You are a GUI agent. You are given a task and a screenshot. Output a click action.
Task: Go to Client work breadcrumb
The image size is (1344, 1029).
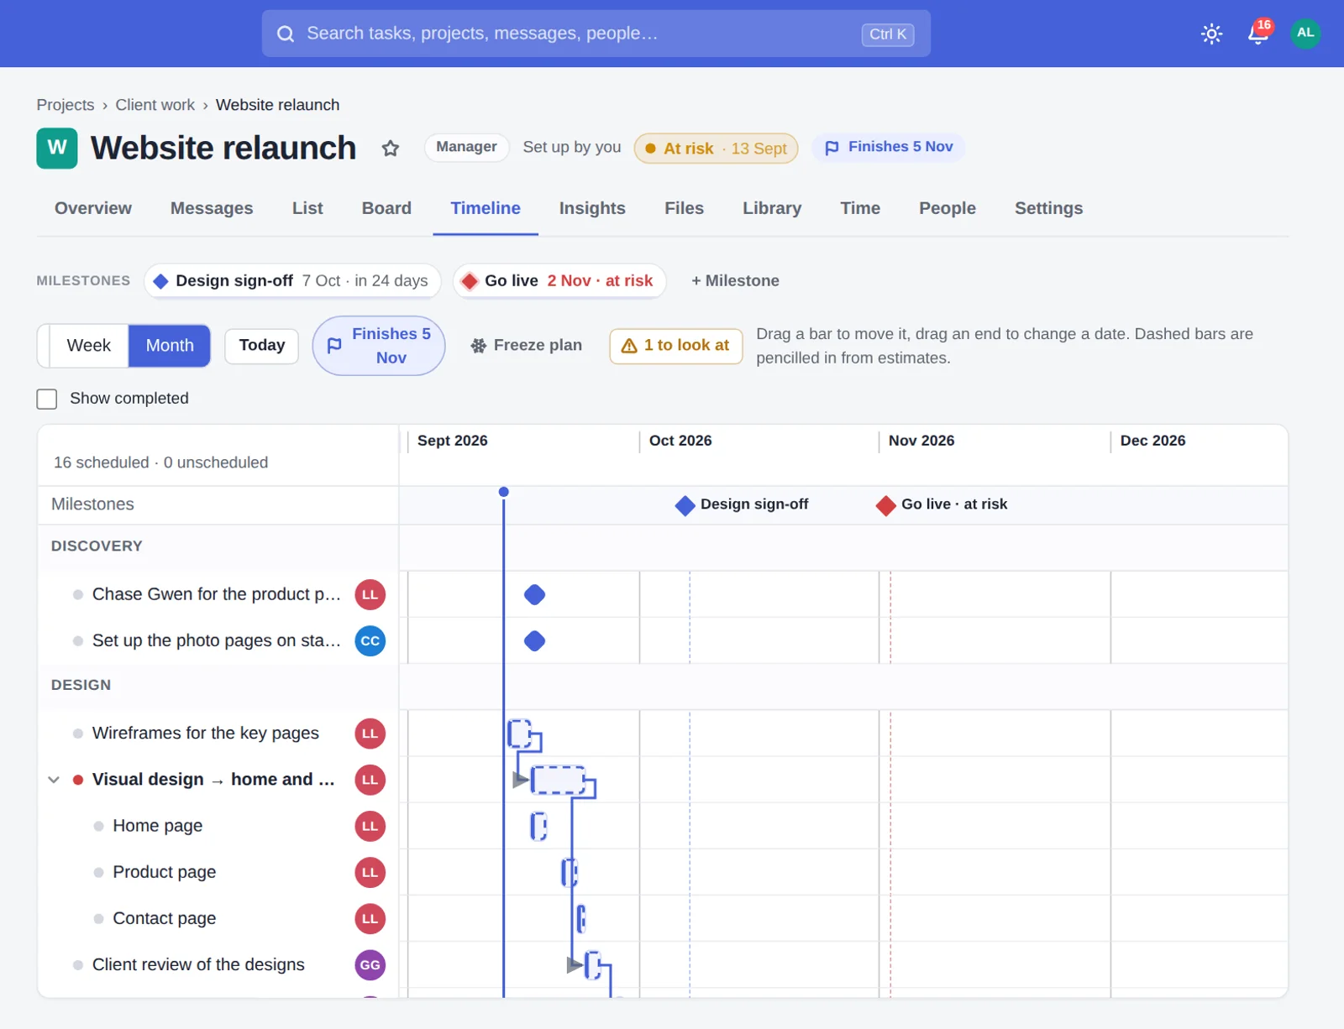coord(155,105)
